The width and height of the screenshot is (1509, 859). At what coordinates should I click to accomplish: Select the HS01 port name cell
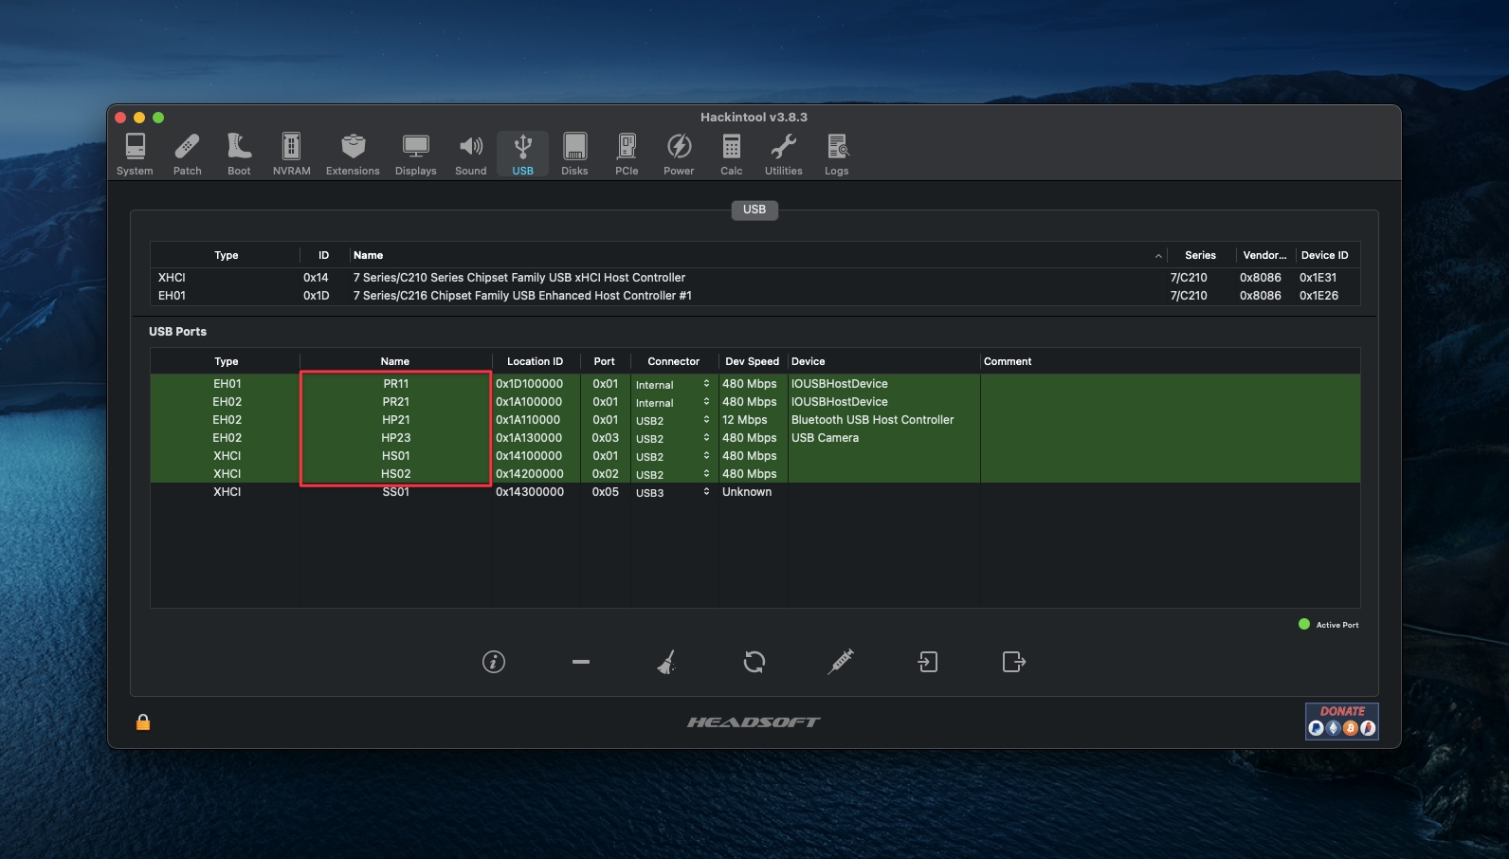point(395,456)
